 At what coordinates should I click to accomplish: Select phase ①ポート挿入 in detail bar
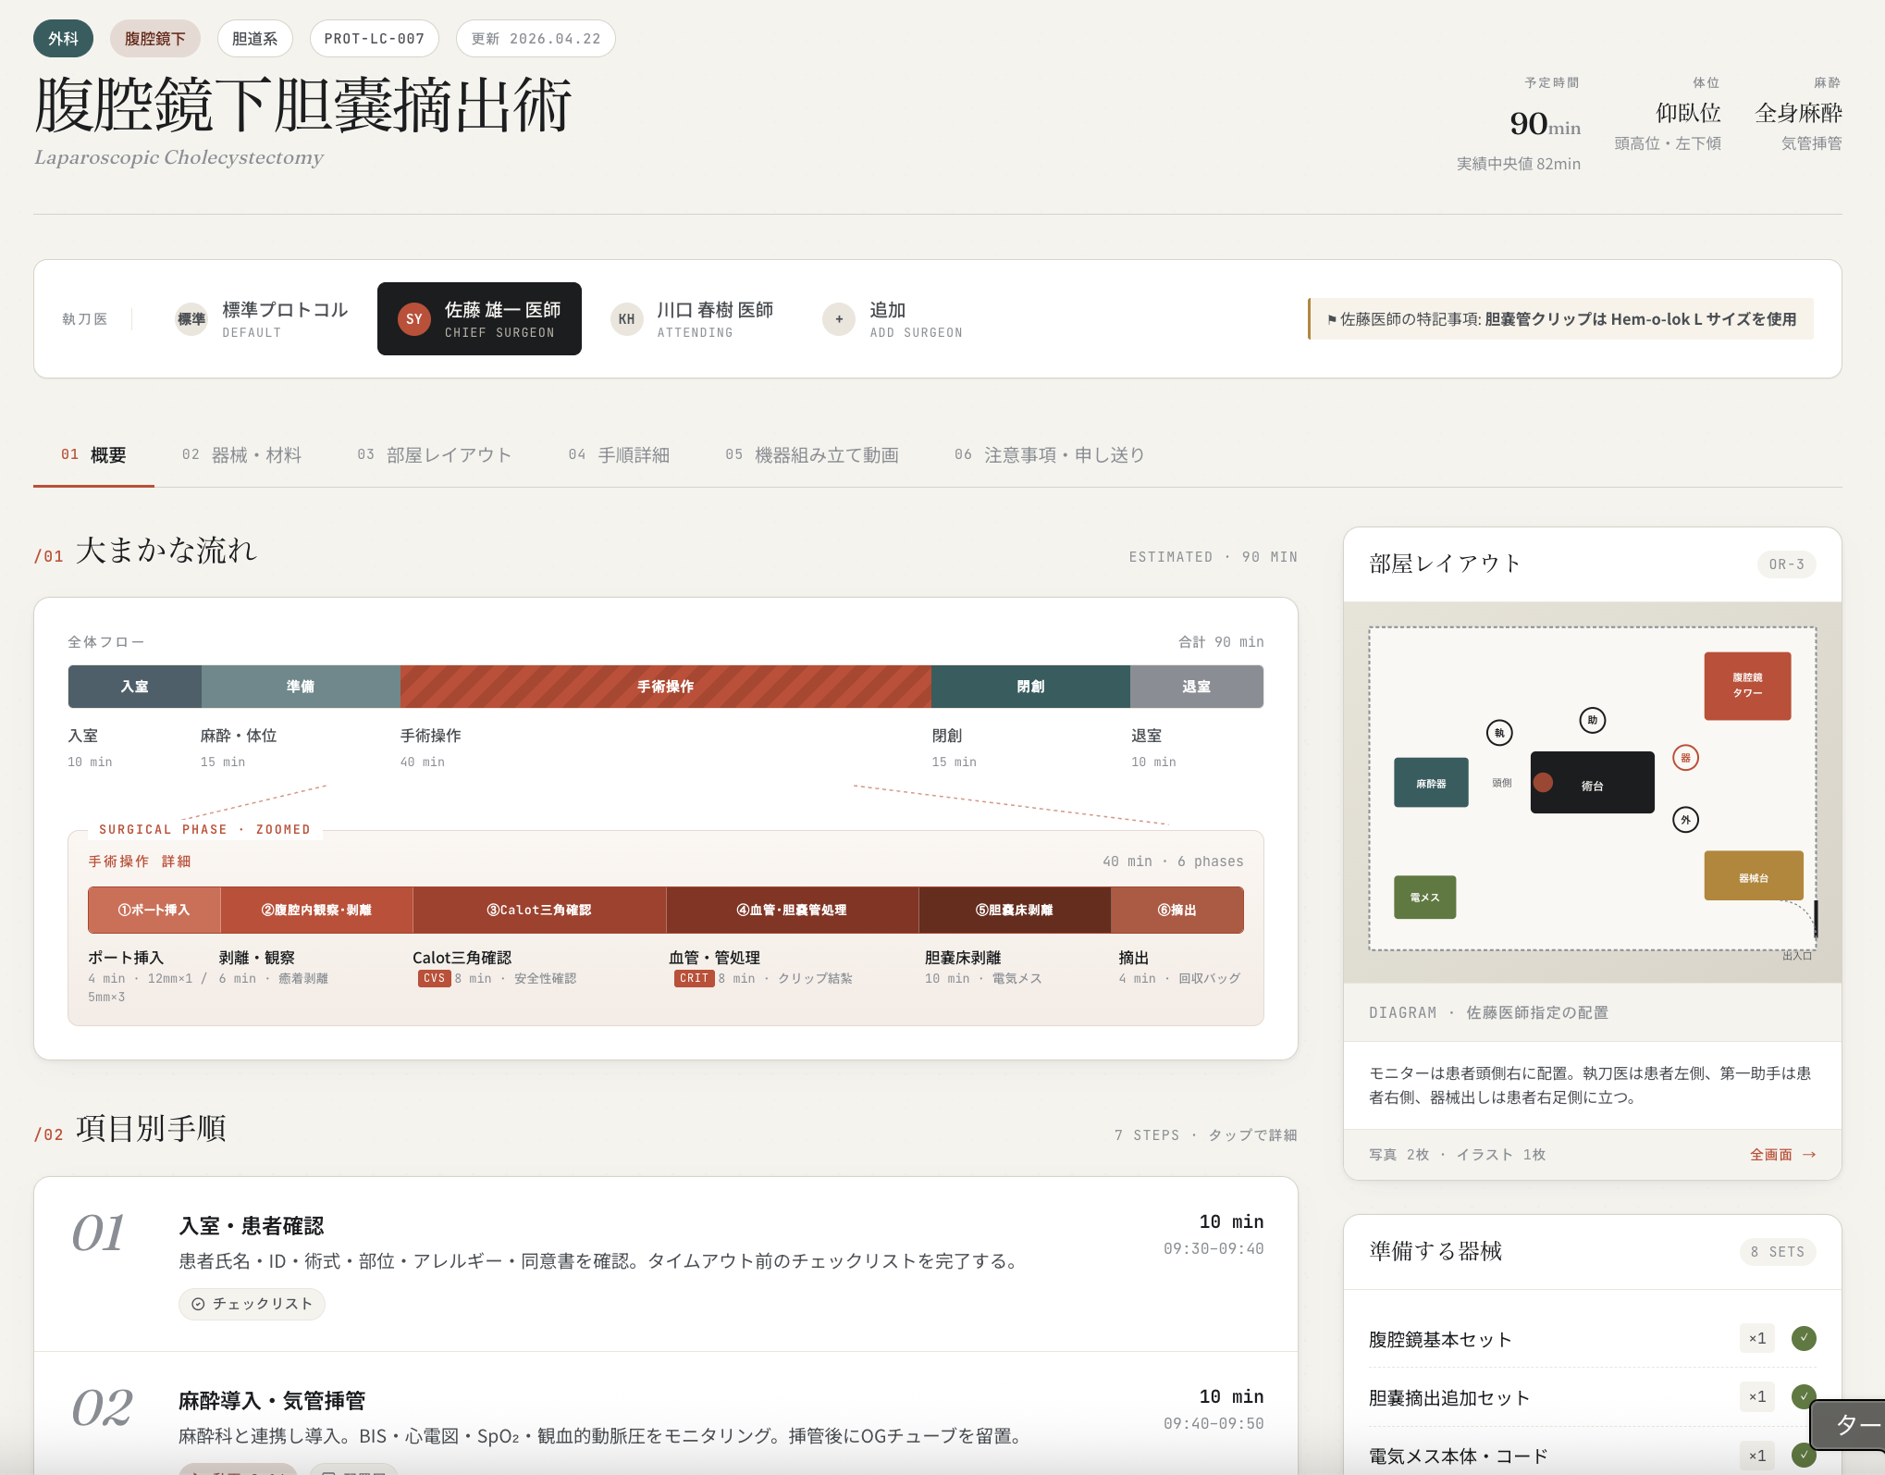pos(154,910)
